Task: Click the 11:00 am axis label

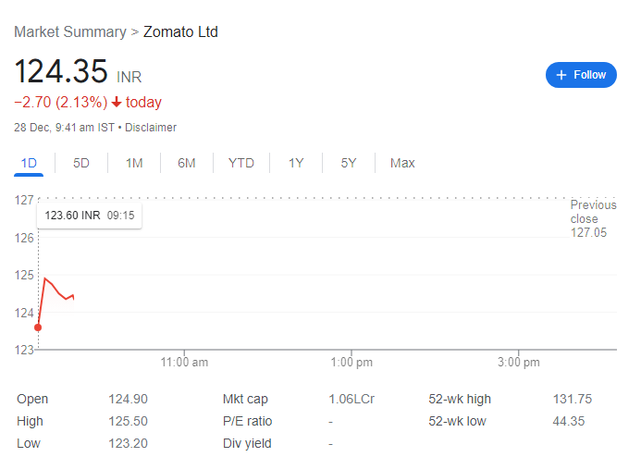Action: (184, 362)
